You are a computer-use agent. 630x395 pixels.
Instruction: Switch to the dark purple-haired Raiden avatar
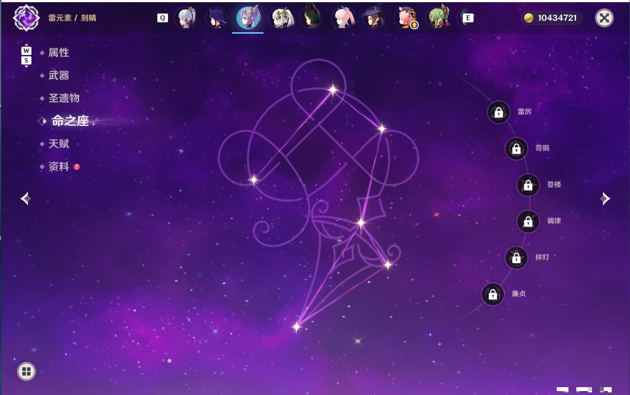[217, 18]
